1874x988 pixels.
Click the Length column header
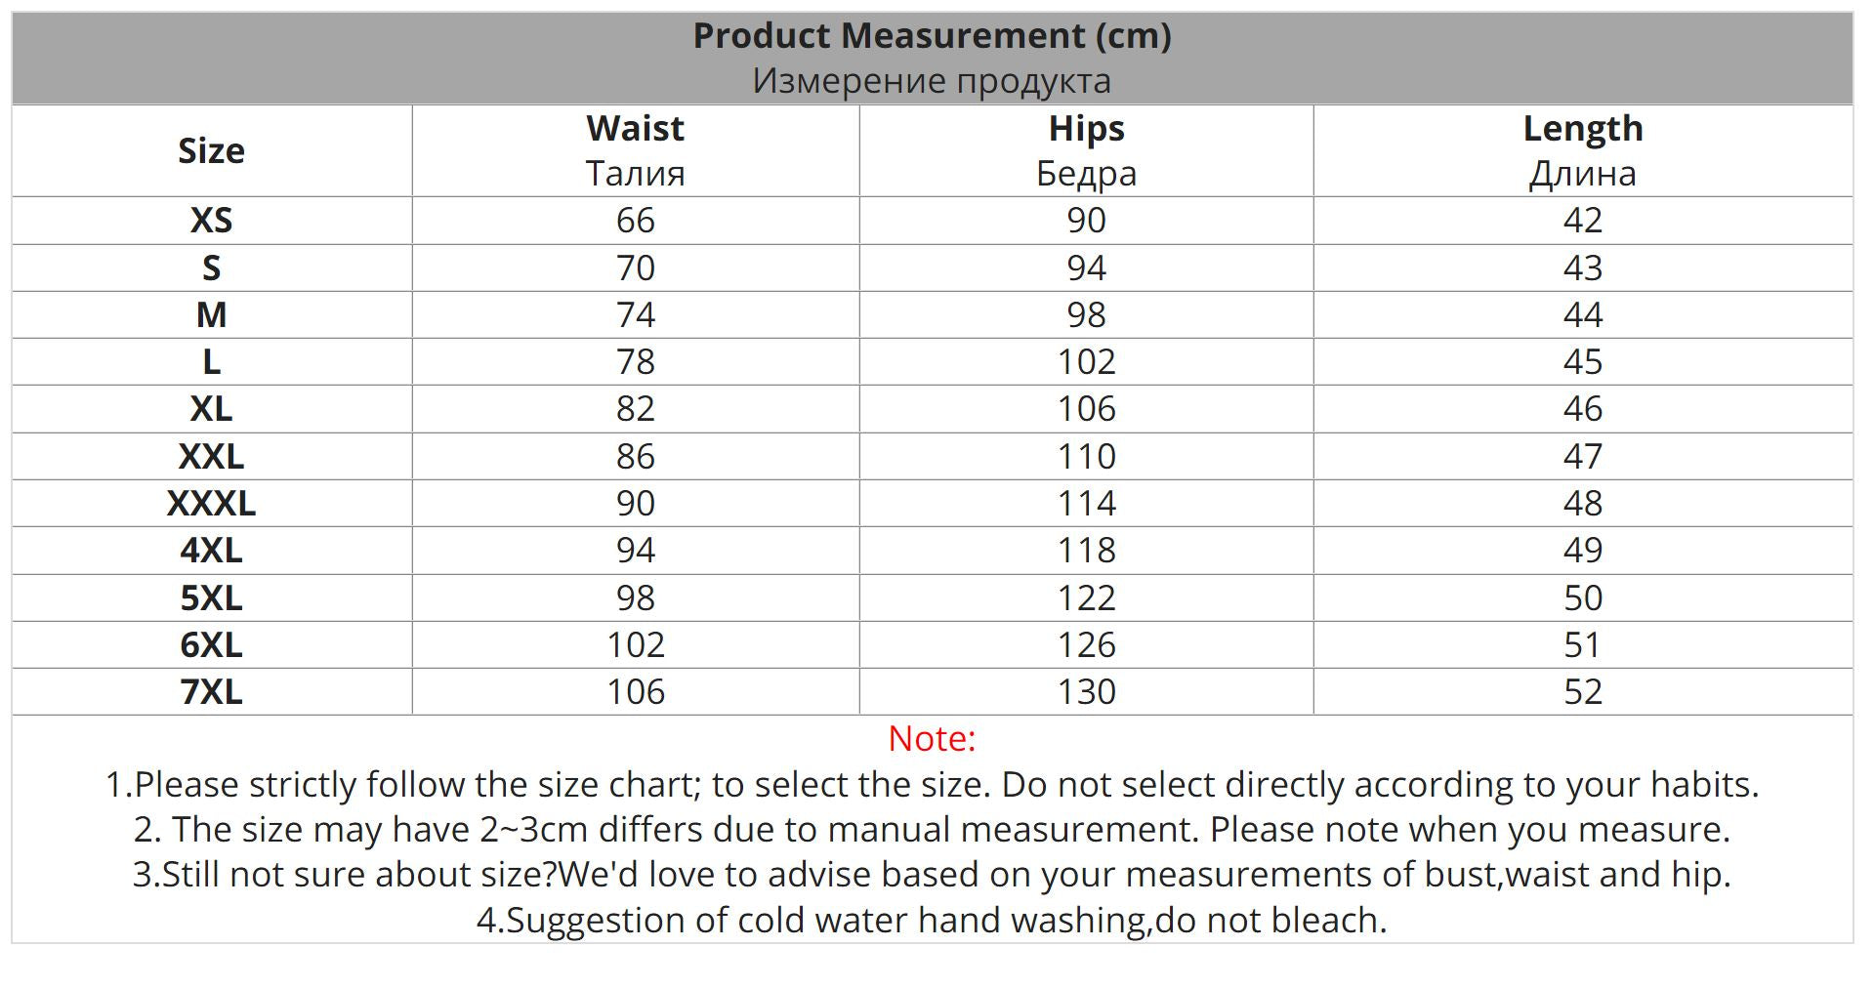click(1582, 129)
